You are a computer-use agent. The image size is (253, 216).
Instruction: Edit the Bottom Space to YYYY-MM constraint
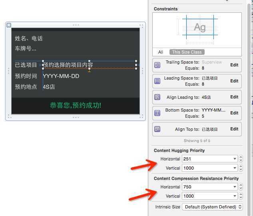click(234, 113)
